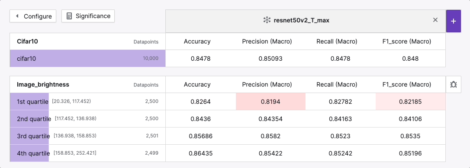Add a new model with plus button
This screenshot has height=168, width=470.
click(454, 21)
